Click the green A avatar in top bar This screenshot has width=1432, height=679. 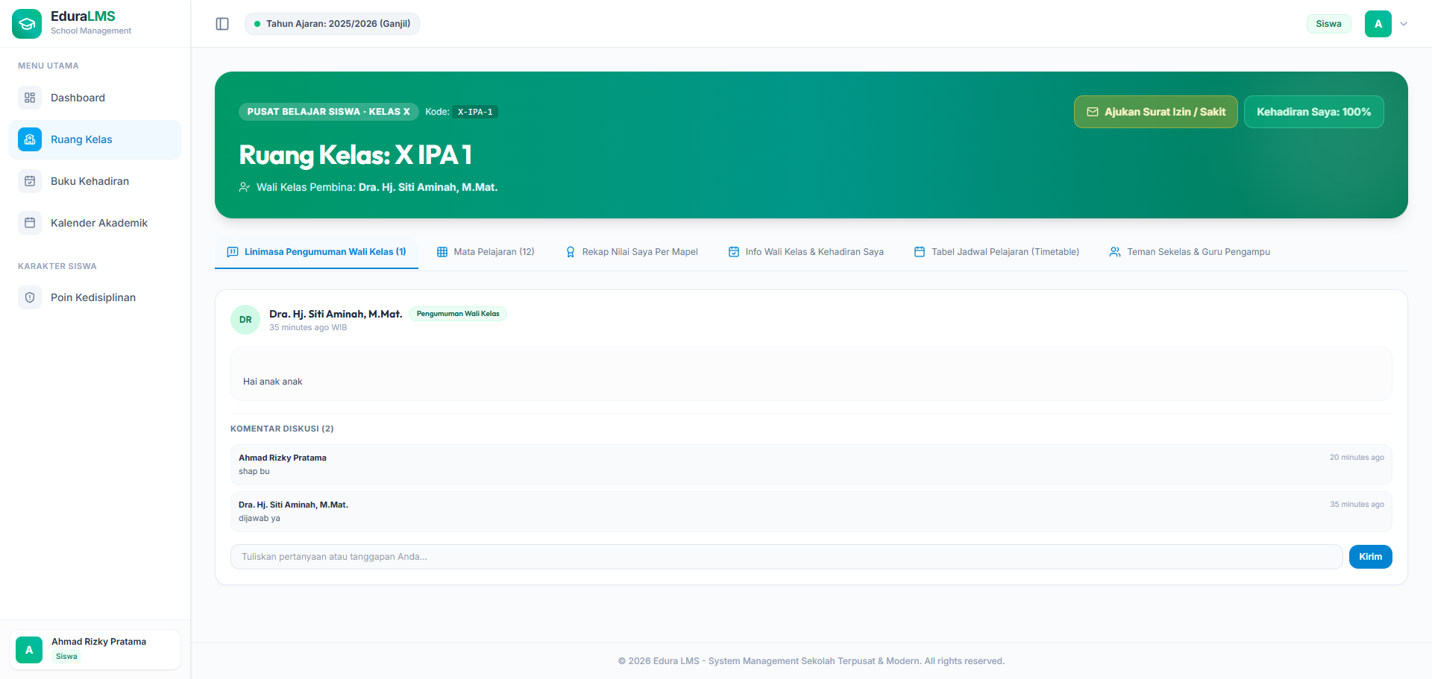coord(1378,24)
